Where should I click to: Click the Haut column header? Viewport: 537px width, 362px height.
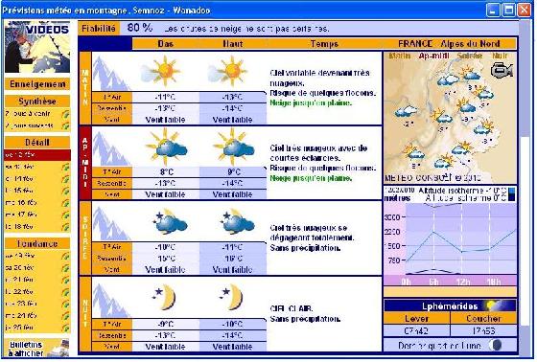click(x=233, y=44)
